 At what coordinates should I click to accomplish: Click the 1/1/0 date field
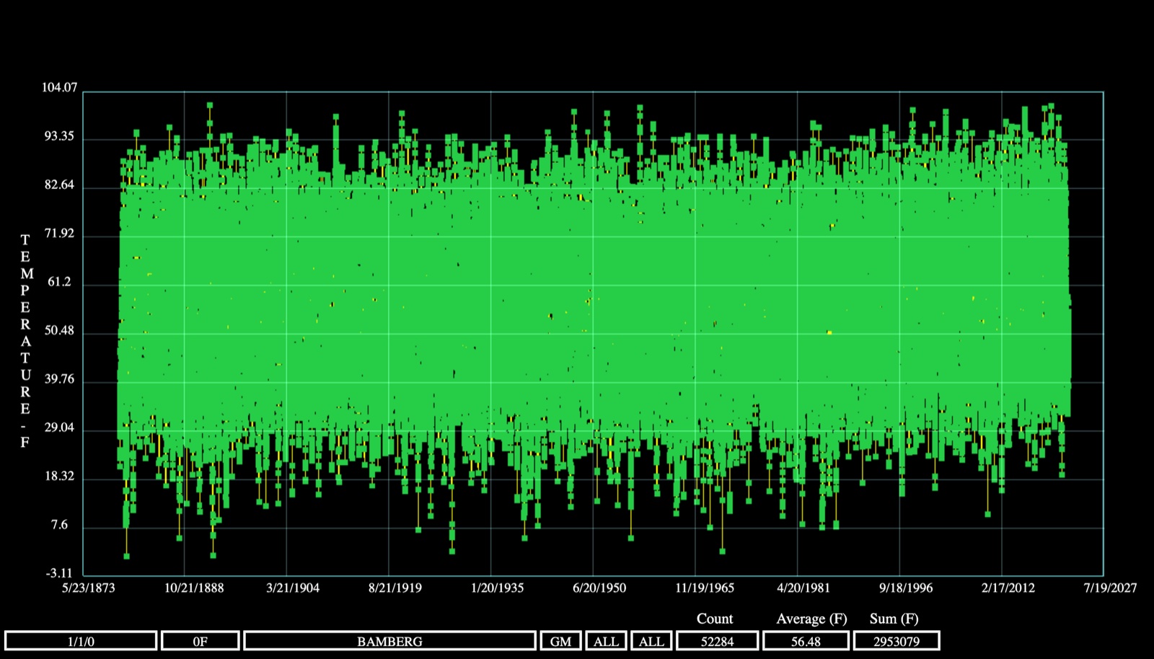[81, 641]
